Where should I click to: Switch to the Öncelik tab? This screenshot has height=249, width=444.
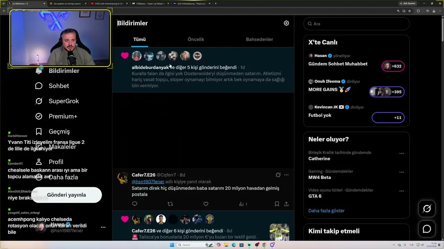[196, 39]
